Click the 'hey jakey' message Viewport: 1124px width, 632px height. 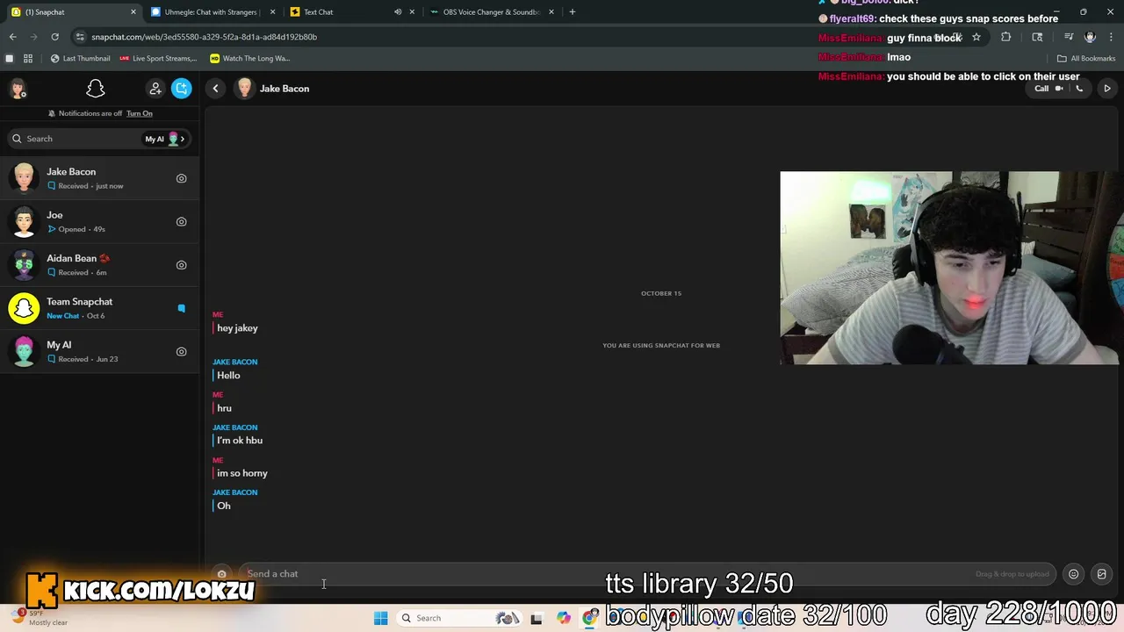click(237, 328)
